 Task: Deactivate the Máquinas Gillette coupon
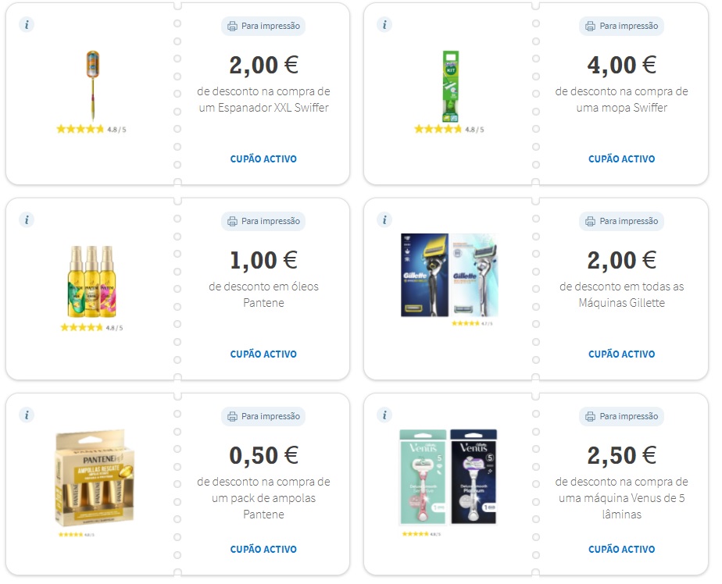click(622, 354)
